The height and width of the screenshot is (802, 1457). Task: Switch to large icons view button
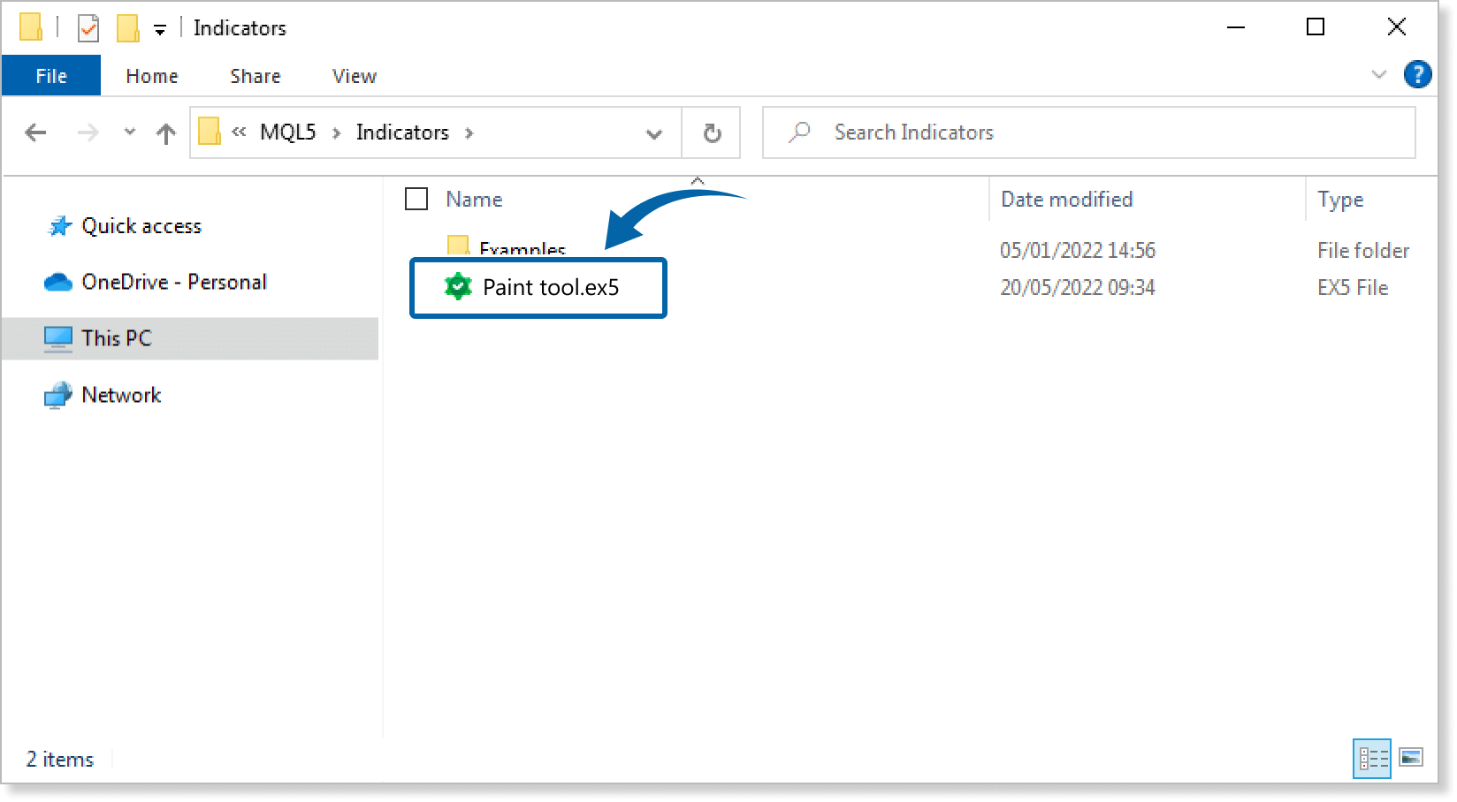click(1411, 758)
